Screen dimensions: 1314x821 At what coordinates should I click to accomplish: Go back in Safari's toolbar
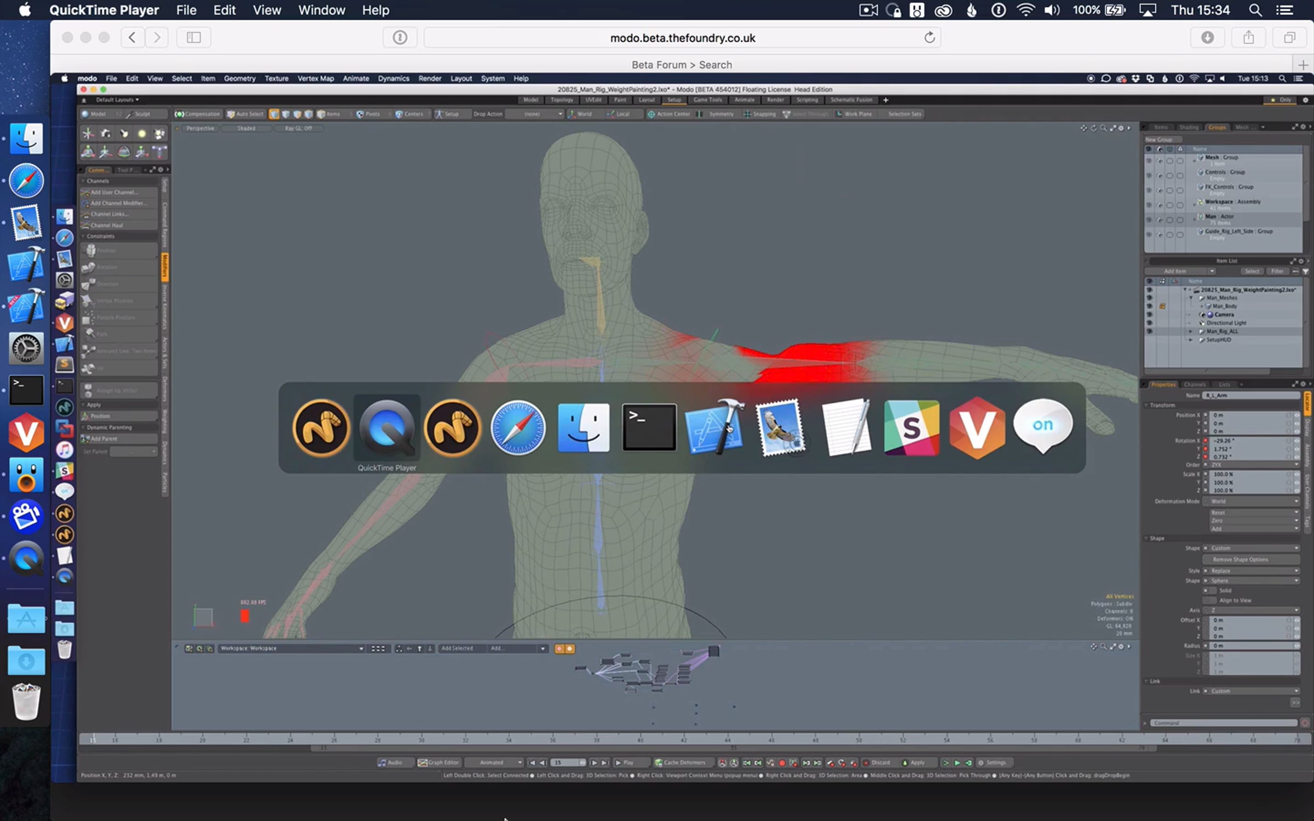click(x=132, y=37)
